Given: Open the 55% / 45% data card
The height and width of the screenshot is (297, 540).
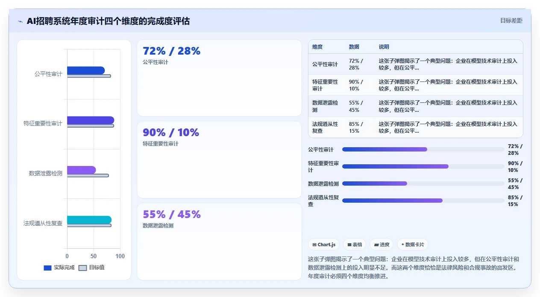Looking at the screenshot, I should pyautogui.click(x=219, y=241).
